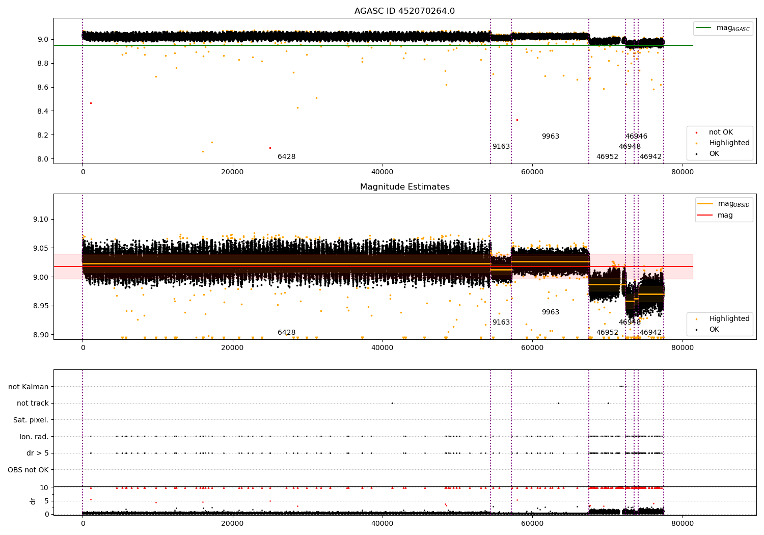Click x-axis tick 40000 under the middle plot
Screen dimensions: 764x535
pyautogui.click(x=383, y=348)
